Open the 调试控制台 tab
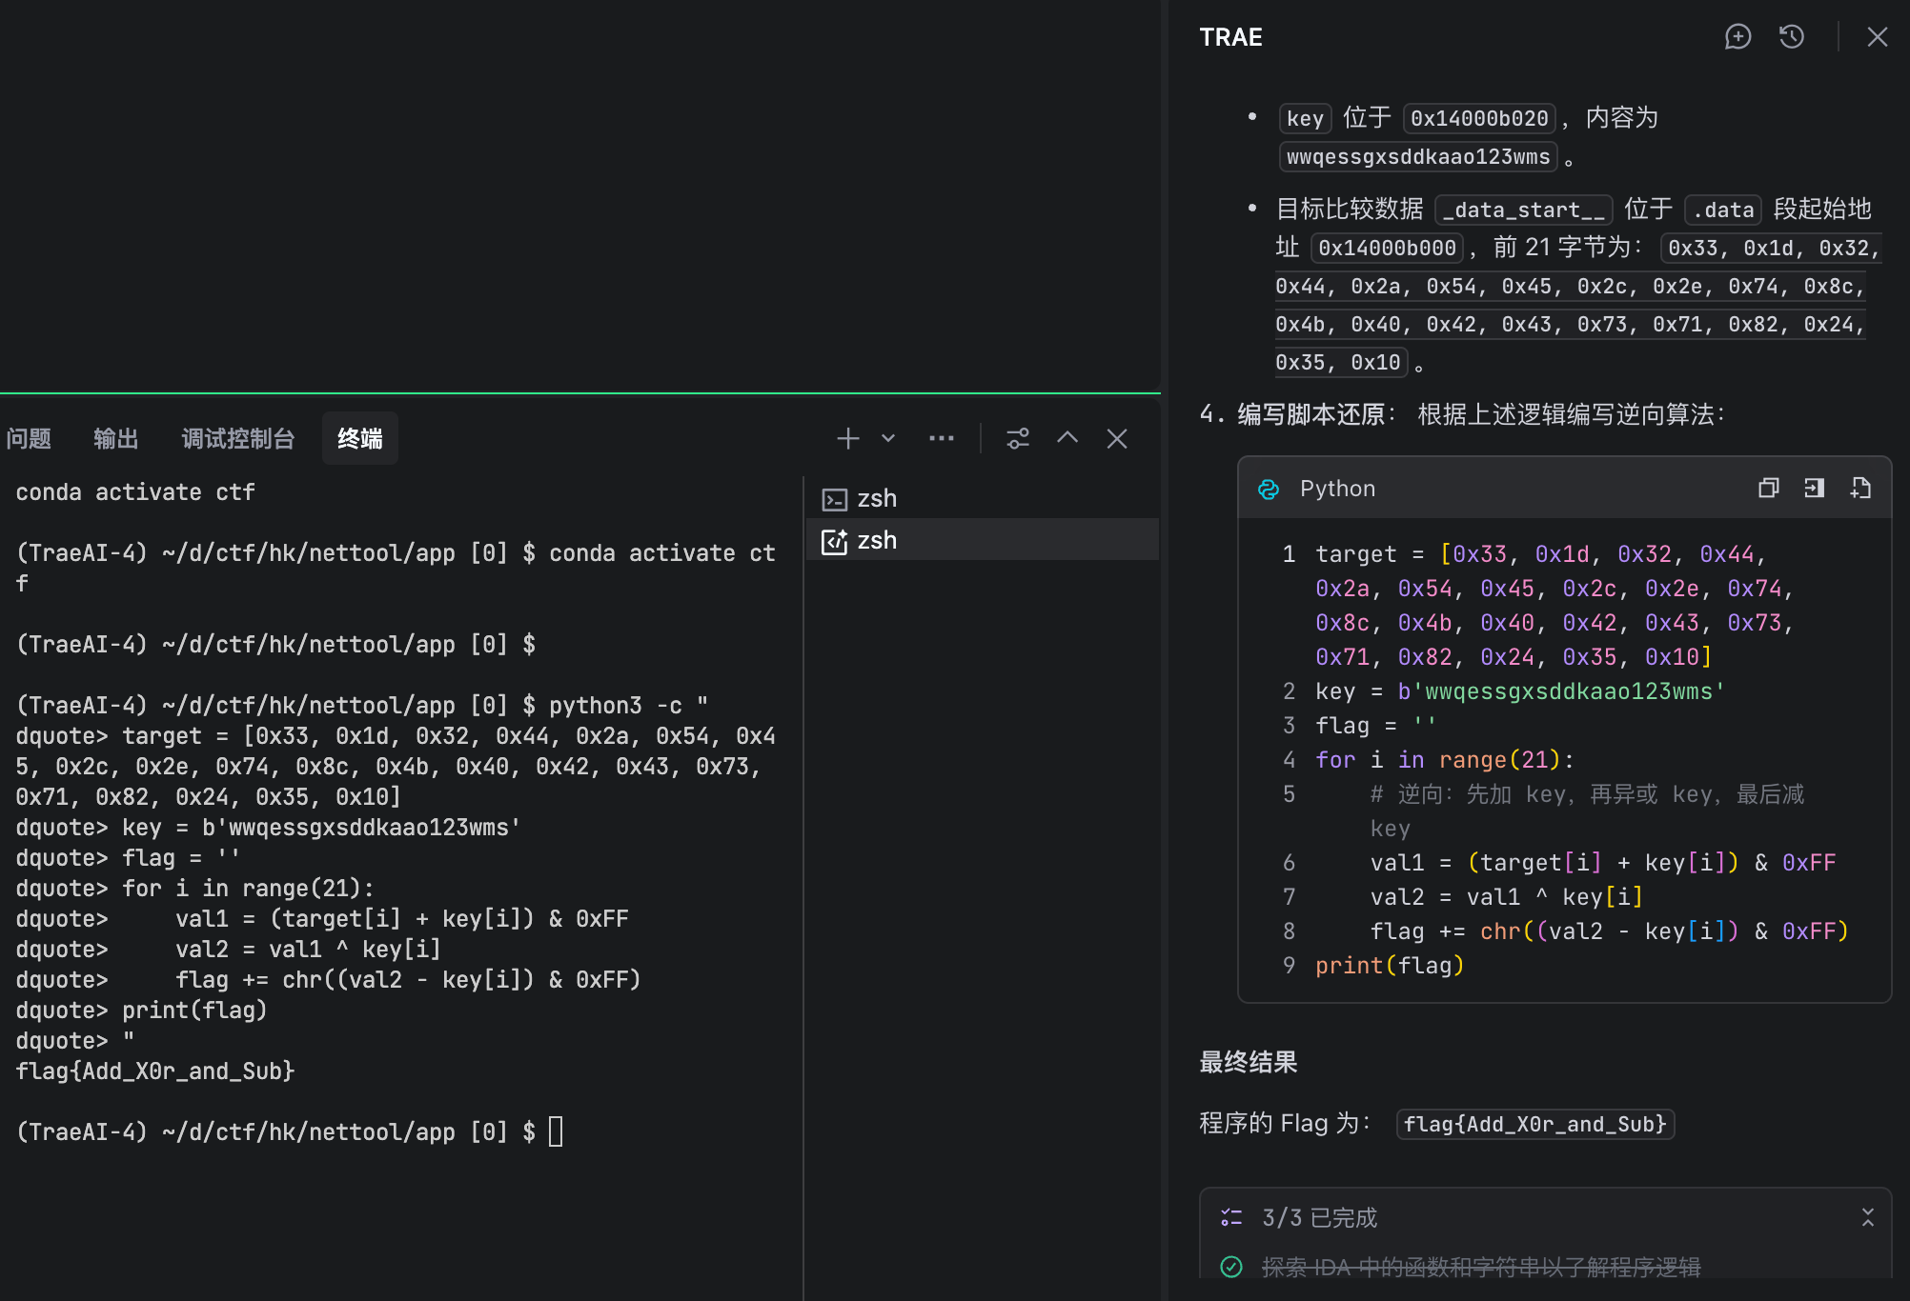 coord(238,438)
